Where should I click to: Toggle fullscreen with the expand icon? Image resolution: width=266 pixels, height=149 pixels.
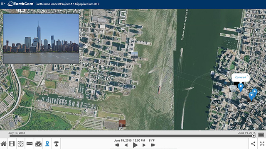click(x=262, y=144)
